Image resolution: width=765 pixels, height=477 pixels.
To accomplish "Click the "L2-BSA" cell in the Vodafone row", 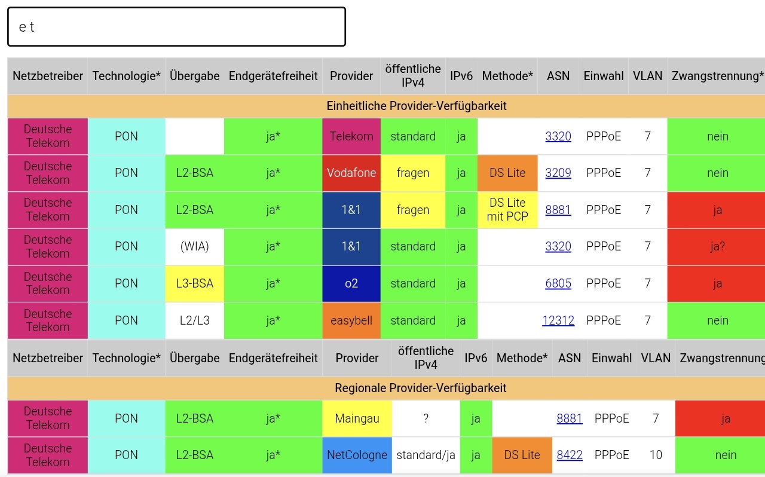I will (195, 173).
